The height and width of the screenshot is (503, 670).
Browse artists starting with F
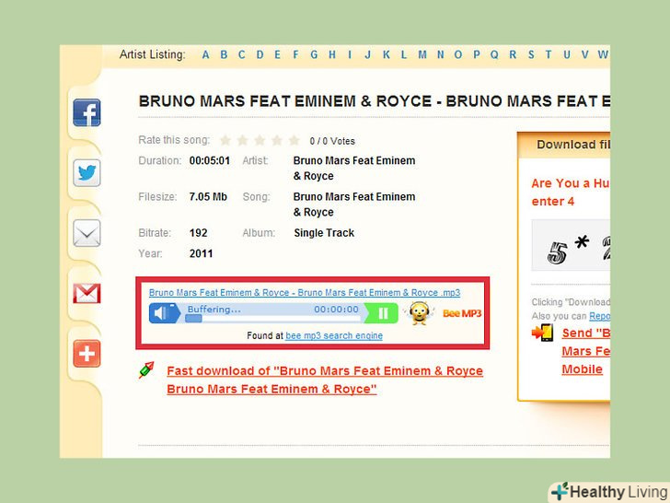pos(295,54)
